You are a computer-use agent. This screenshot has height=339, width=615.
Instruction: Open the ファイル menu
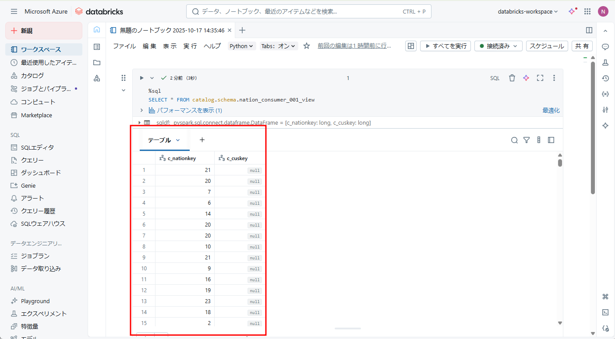coord(124,46)
